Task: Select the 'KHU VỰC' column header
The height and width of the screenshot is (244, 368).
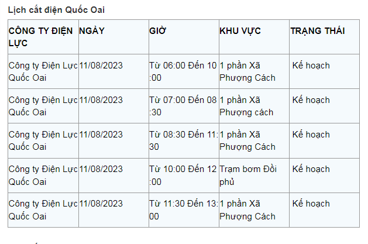Action: tap(240, 31)
